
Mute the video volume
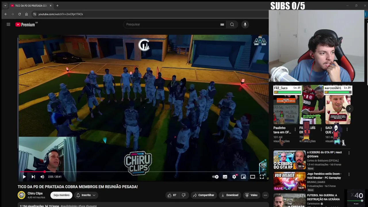click(x=42, y=177)
